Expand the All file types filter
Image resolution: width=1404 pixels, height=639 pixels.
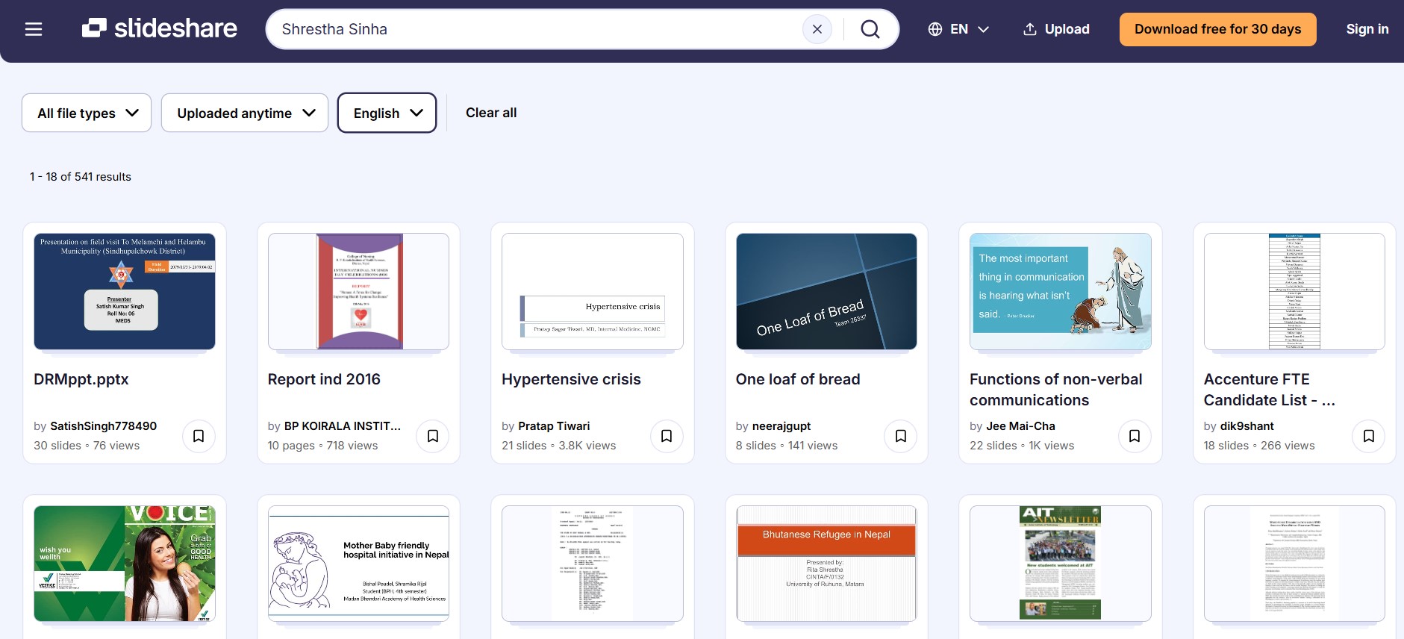(x=87, y=113)
